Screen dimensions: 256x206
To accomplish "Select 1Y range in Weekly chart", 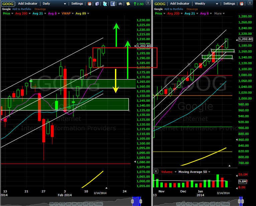I will pyautogui.click(x=183, y=204).
